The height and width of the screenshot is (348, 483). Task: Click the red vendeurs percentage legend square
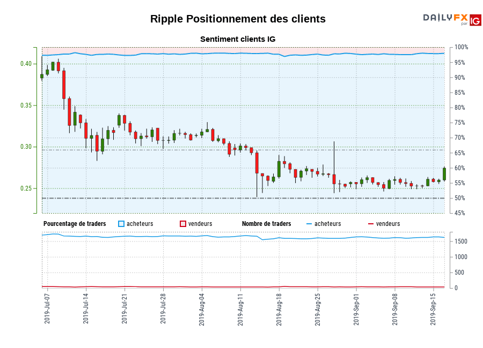(x=183, y=224)
